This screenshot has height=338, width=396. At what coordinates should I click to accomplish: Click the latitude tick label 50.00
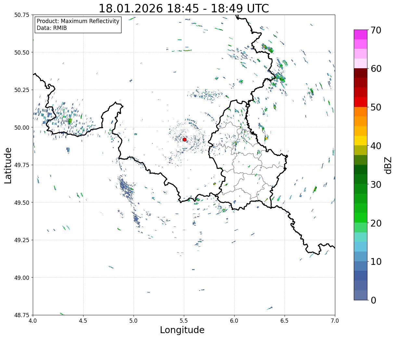(x=22, y=127)
